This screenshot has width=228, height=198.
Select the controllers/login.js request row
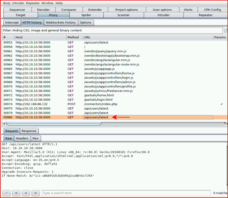tap(115, 78)
